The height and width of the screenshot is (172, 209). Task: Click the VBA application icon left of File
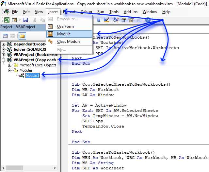click(x=7, y=12)
